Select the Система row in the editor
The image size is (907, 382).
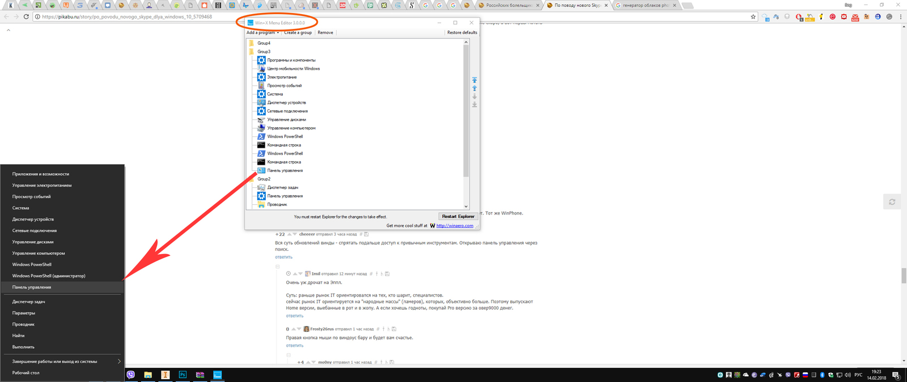[x=275, y=94]
